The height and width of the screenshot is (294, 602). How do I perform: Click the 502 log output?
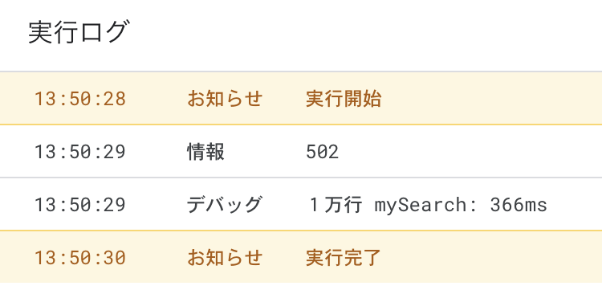pos(323,152)
